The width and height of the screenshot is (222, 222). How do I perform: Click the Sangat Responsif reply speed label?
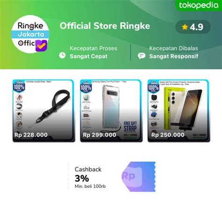(x=174, y=56)
